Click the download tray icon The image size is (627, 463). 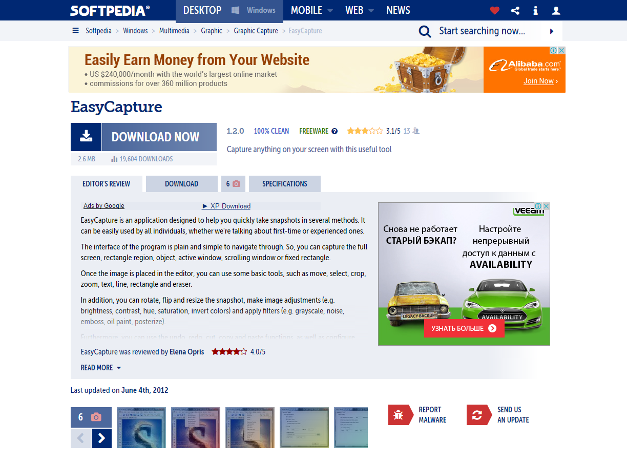[86, 137]
